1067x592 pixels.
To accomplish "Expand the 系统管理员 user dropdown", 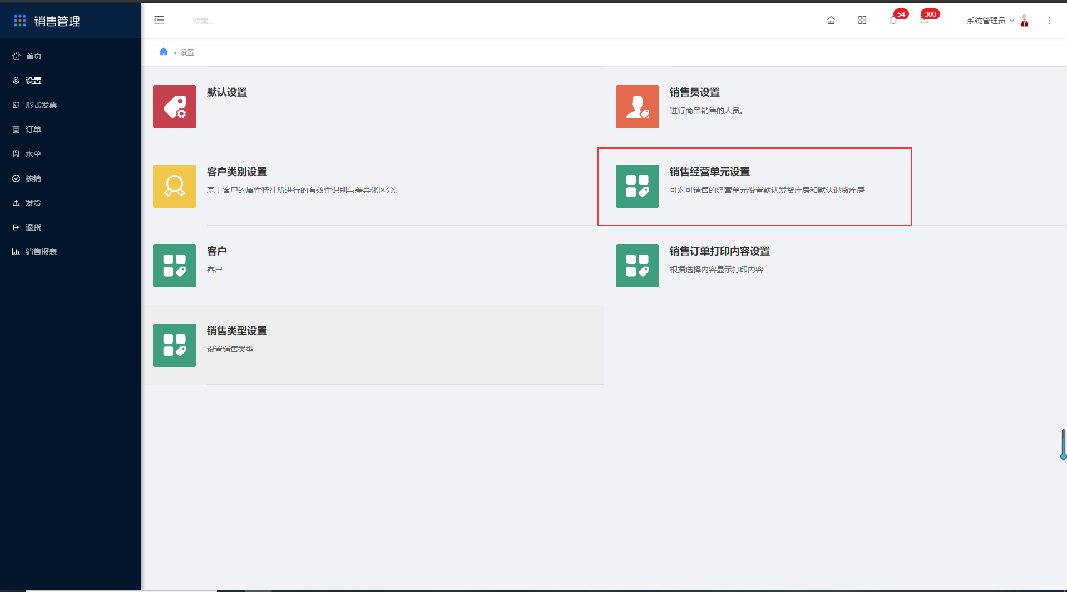I will coord(990,21).
